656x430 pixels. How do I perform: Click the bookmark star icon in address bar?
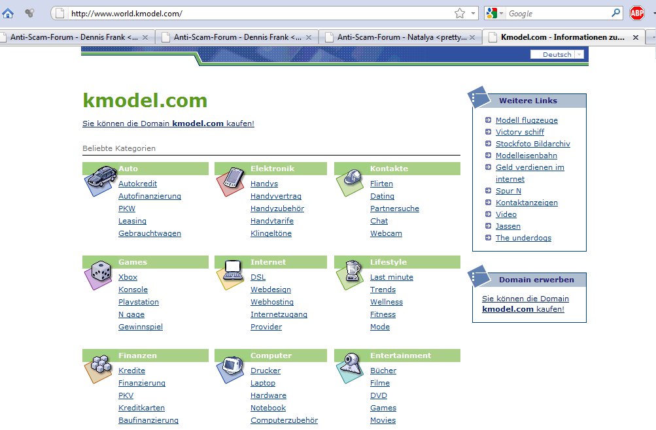point(460,13)
